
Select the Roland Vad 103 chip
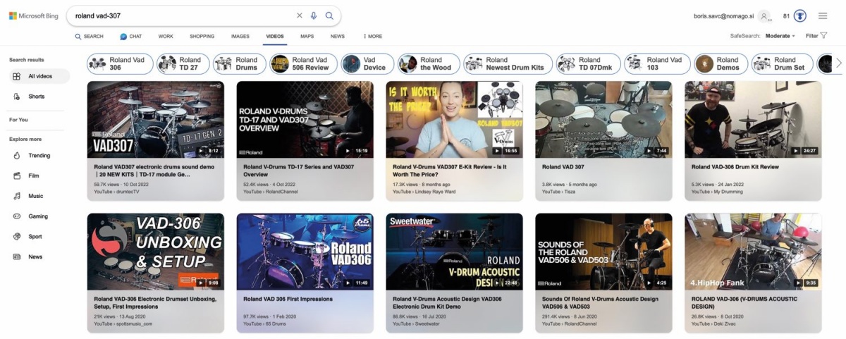tap(657, 64)
